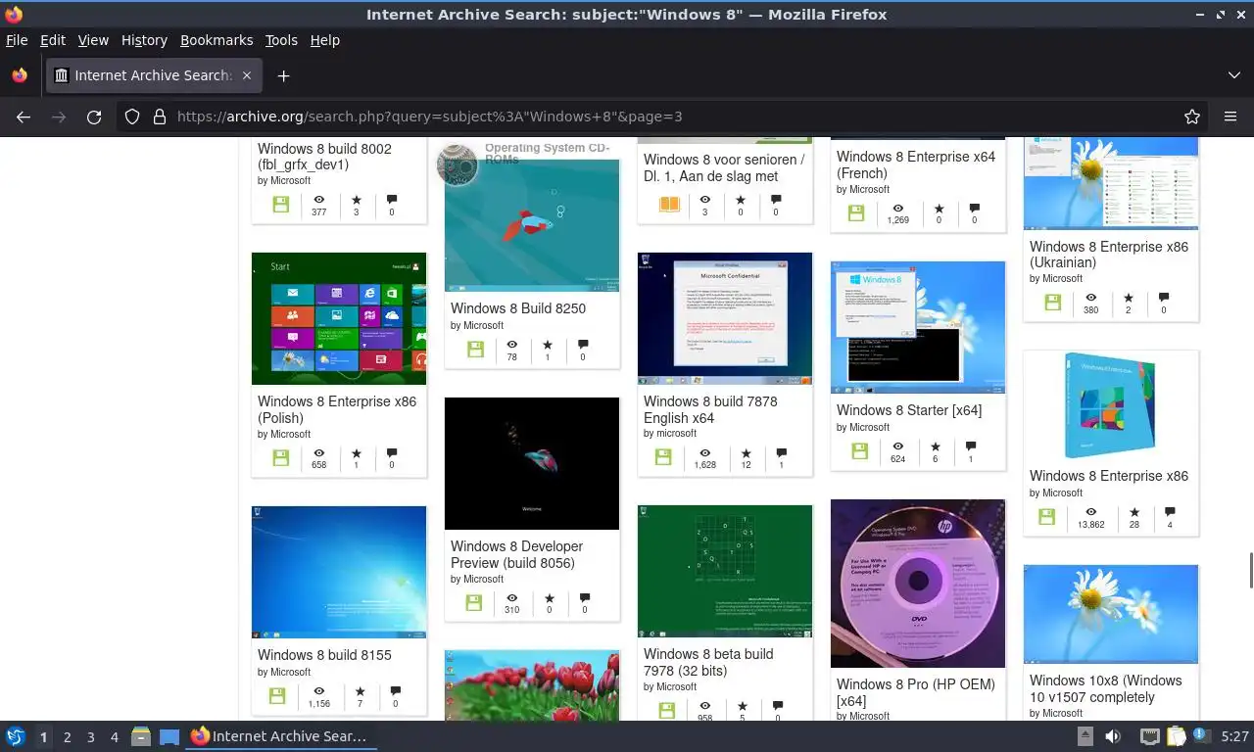Open the Windows 8 Starter [x64] title link
Viewport: 1254px width, 752px height.
point(909,410)
